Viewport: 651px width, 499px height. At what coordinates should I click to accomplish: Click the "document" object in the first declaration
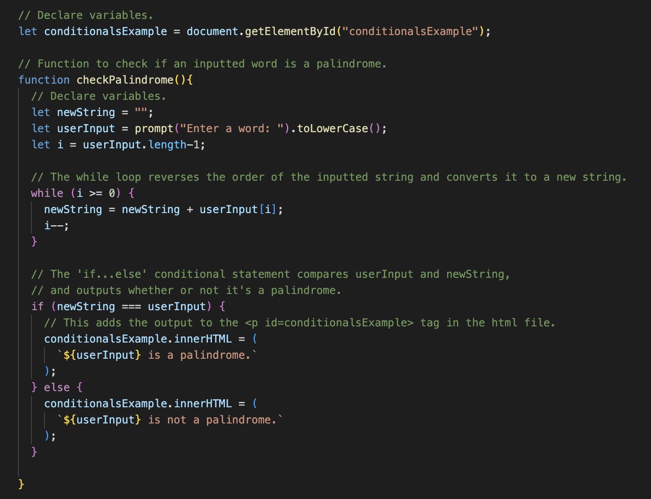coord(212,31)
